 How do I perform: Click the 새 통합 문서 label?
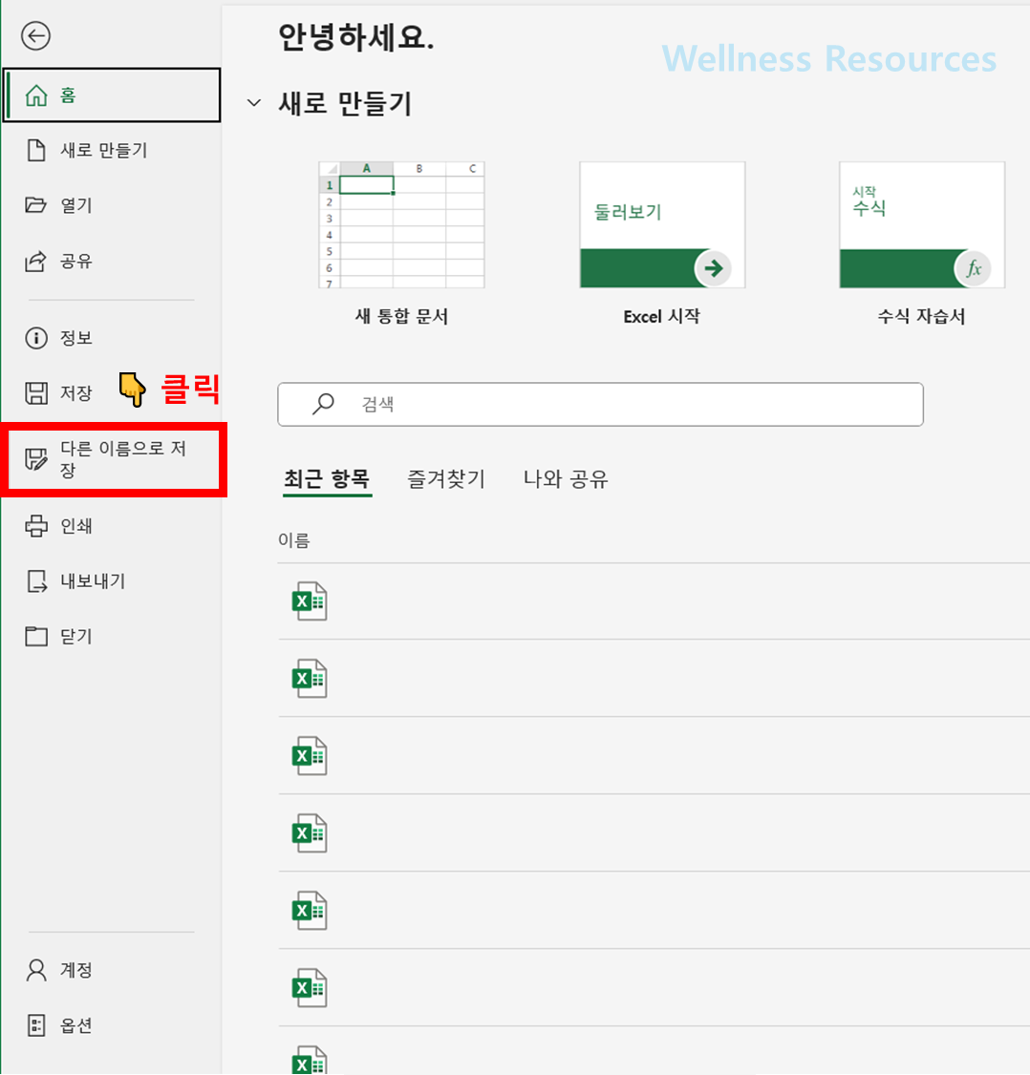pos(401,316)
